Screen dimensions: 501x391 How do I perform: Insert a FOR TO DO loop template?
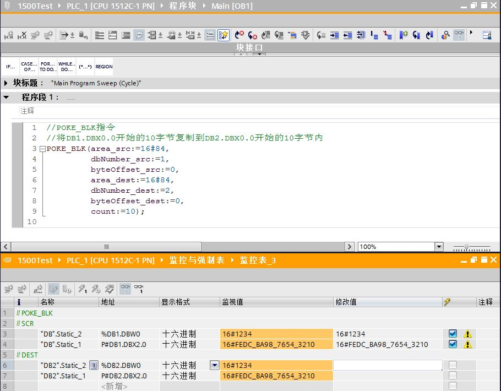pyautogui.click(x=48, y=67)
